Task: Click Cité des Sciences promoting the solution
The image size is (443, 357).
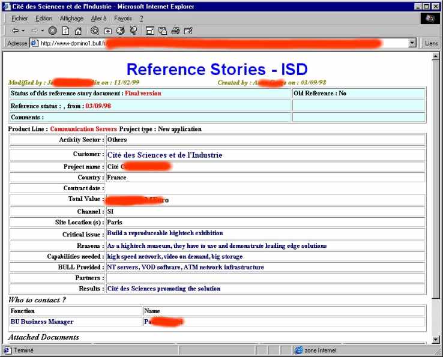Action: [164, 289]
